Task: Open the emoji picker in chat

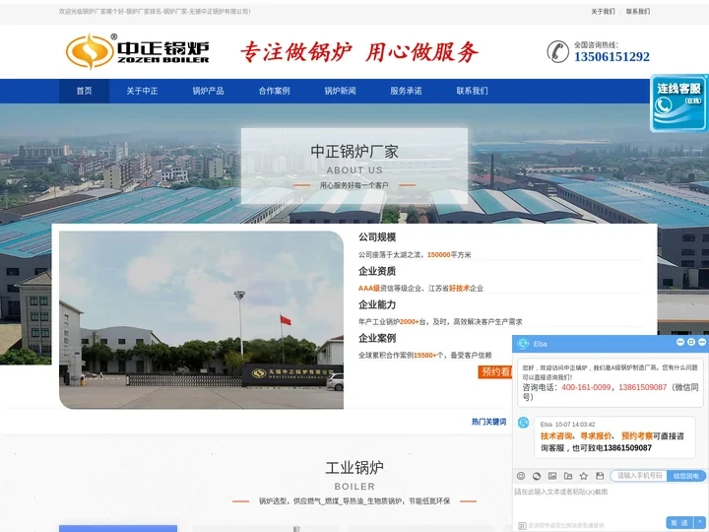Action: [x=521, y=476]
